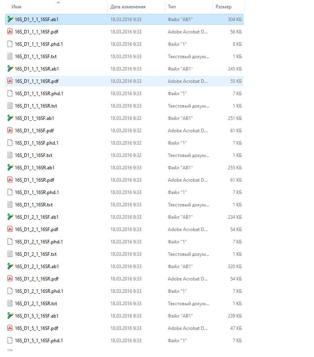Sort files by the Имя column header
This screenshot has height=357, width=314.
coord(16,7)
